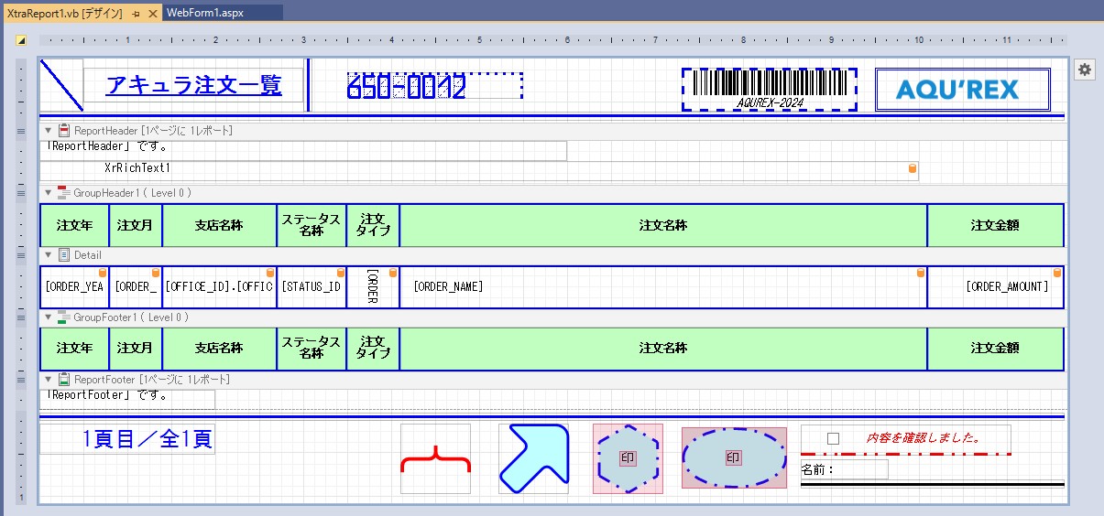
Task: Click the アキュラ注文一覧 title label
Action: pos(193,85)
